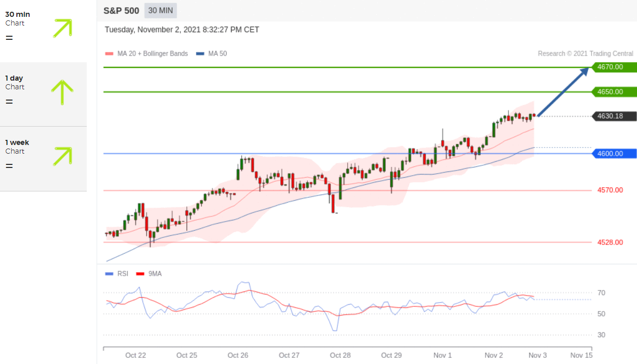Select the 1 day Chart panel
The width and height of the screenshot is (637, 364).
tap(43, 94)
